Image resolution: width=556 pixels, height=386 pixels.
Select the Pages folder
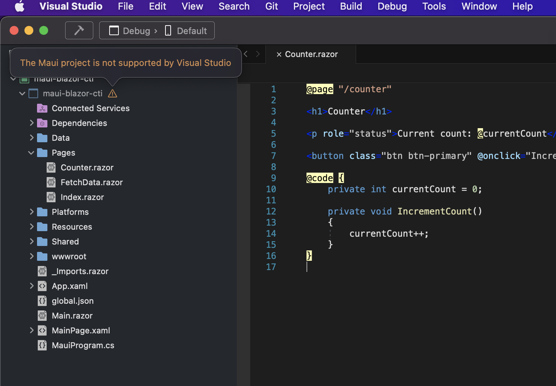click(x=63, y=153)
